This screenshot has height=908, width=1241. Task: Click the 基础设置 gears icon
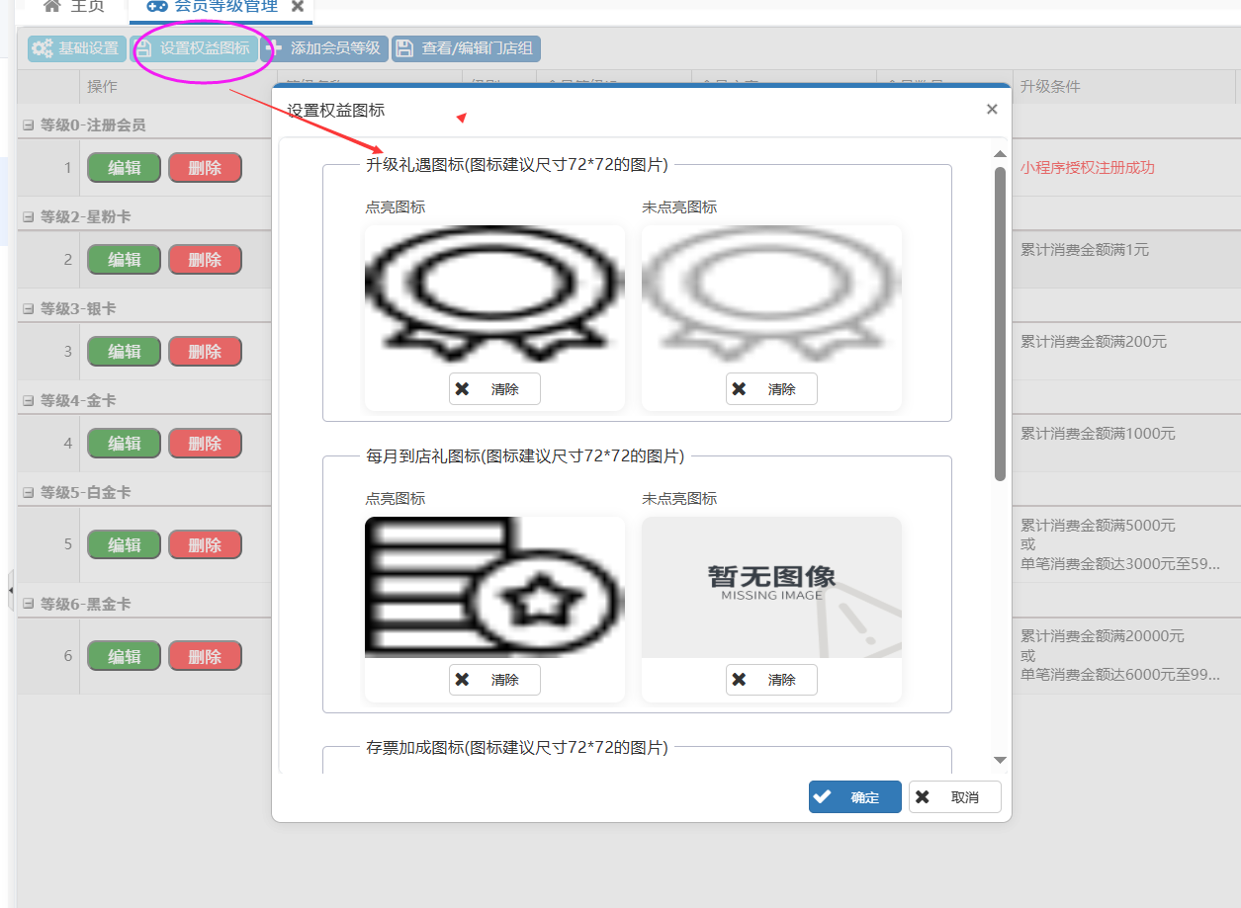[x=43, y=48]
